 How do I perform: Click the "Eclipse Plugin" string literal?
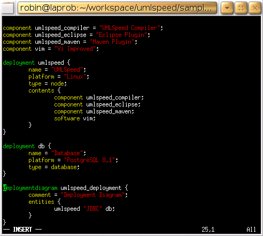[121, 35]
